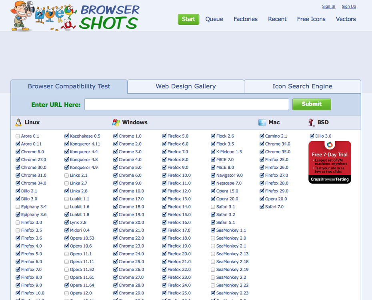The image size is (372, 300).
Task: Uncheck the Windows Firefox 5.0 checkbox
Action: 164,136
